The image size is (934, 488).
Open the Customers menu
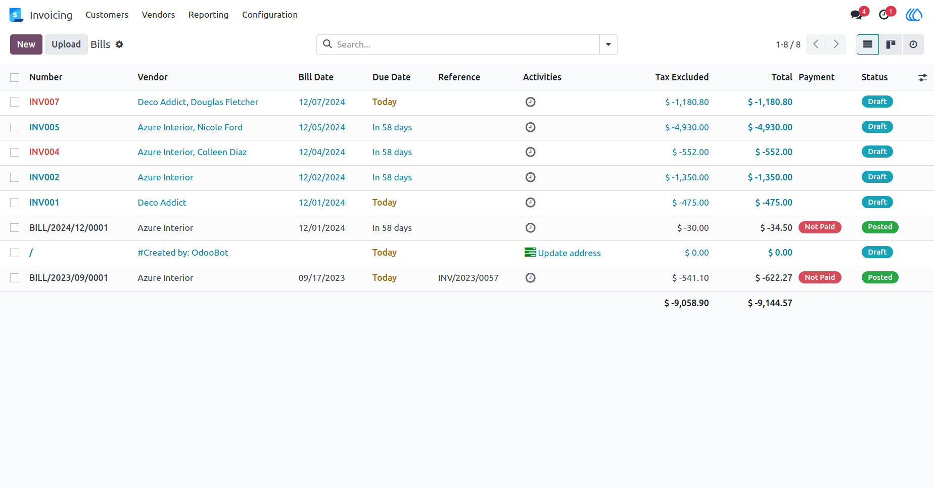tap(107, 15)
